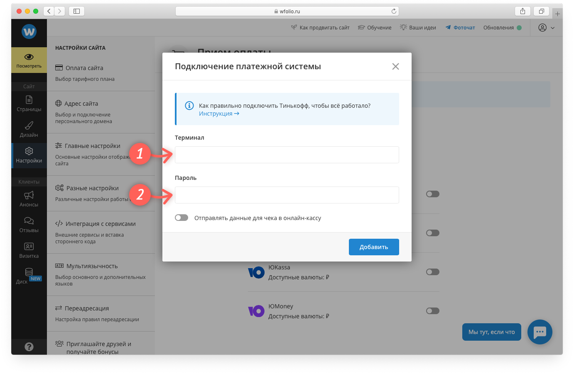Open Страницы pages section
Screen dimensions: 574x373
(29, 104)
